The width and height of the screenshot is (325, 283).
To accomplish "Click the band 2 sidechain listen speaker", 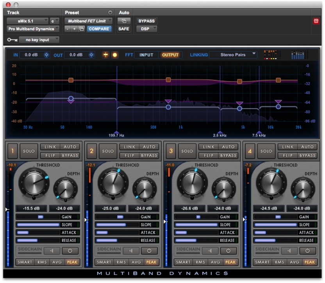I will point(131,251).
